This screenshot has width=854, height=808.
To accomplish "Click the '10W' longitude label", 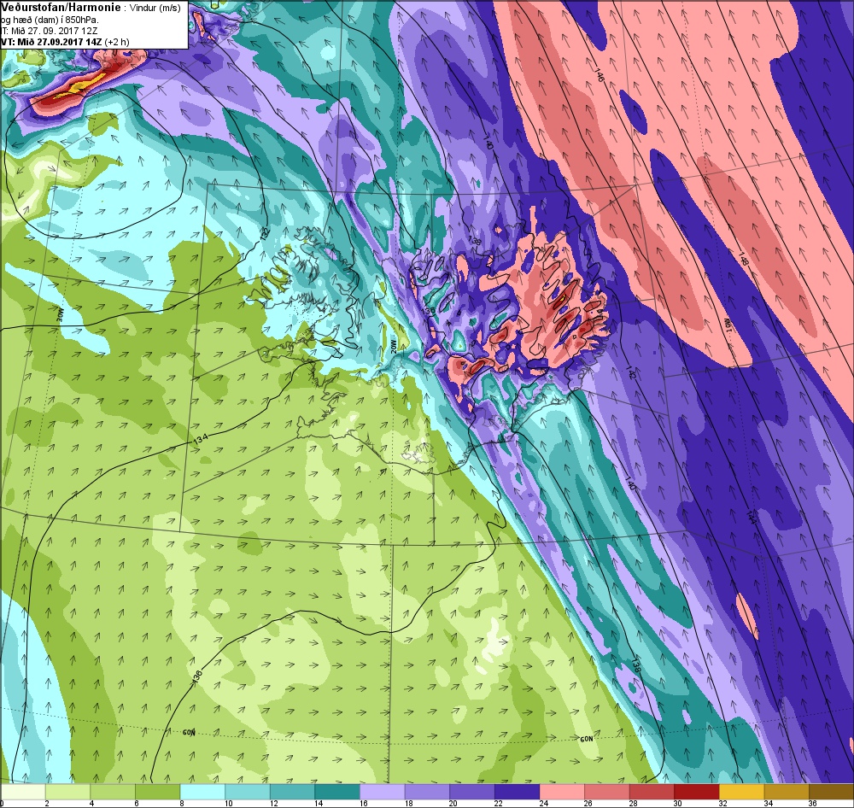I will [727, 325].
